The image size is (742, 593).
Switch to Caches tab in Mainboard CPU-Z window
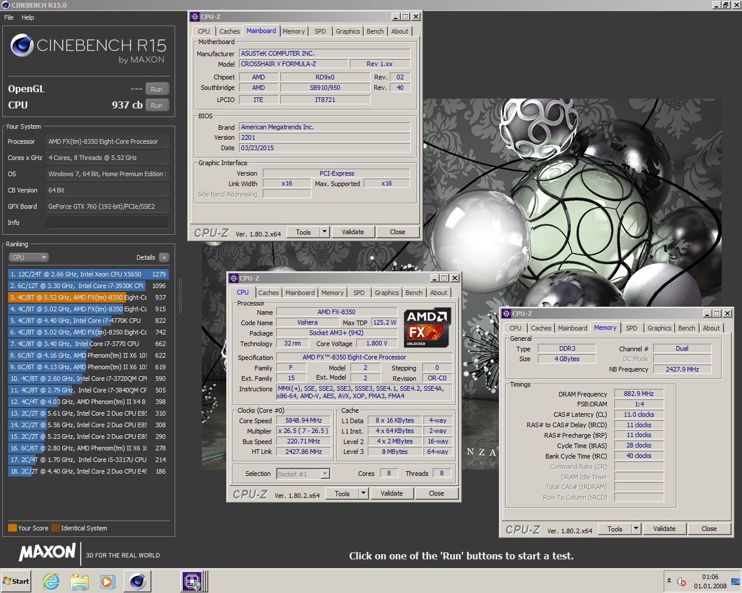(229, 31)
